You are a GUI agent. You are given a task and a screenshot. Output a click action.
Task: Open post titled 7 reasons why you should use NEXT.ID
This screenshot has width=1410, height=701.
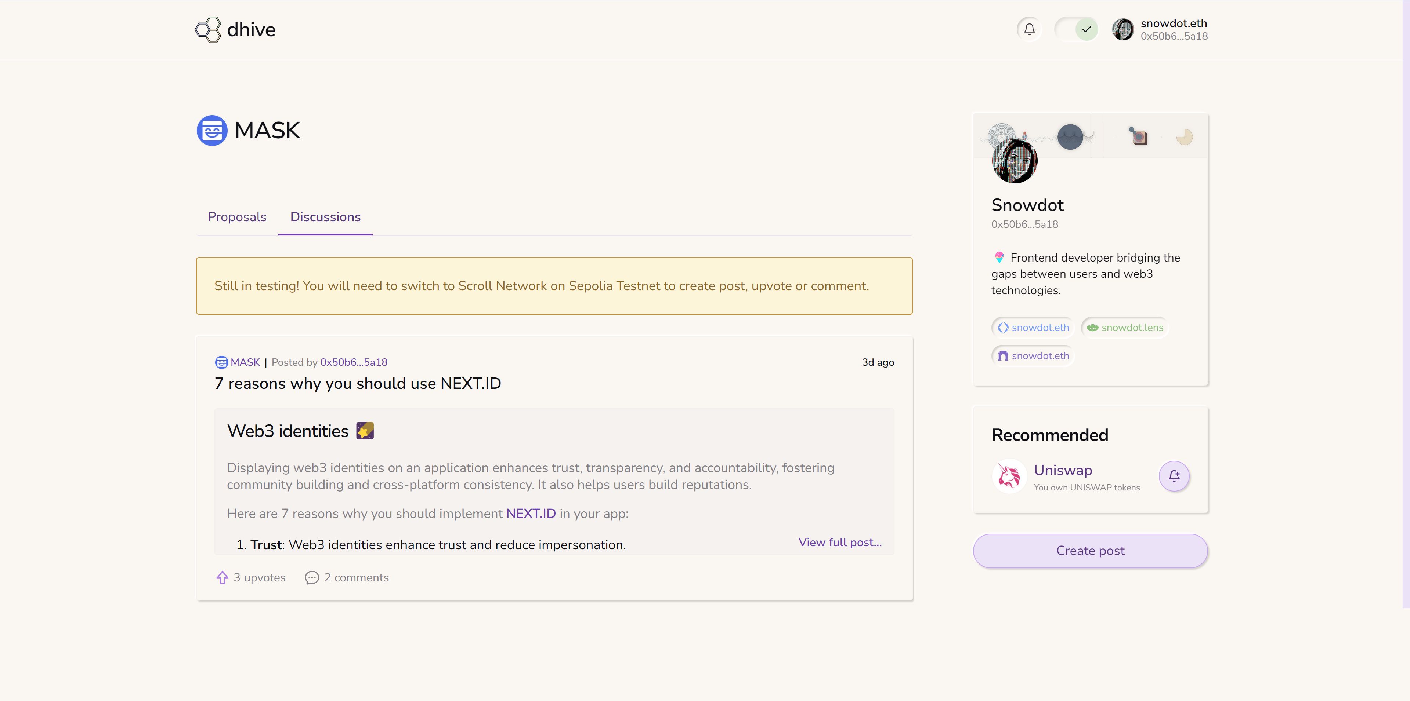pyautogui.click(x=358, y=383)
